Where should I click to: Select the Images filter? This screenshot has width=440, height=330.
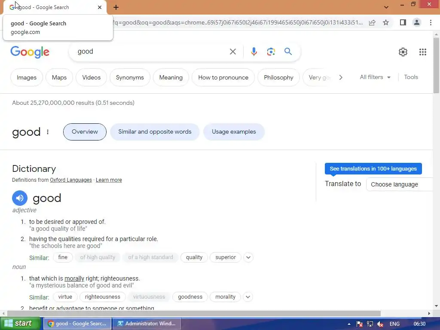(x=27, y=77)
